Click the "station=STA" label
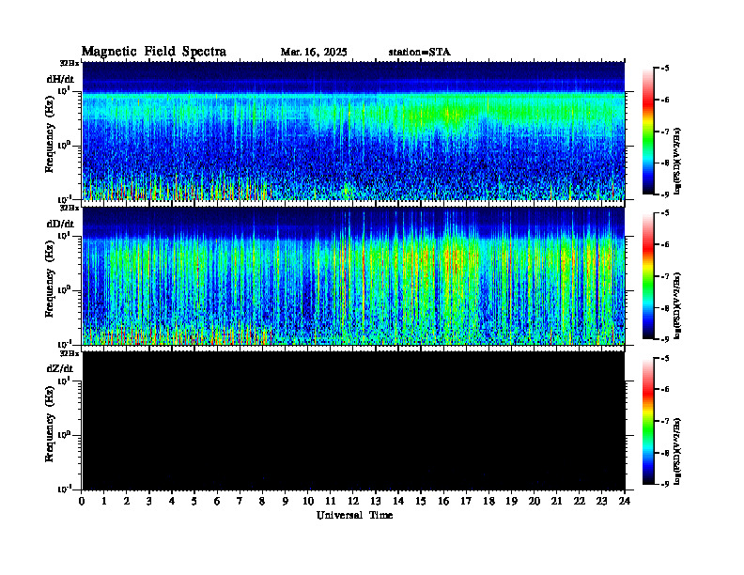Screen dimensions: 744x575 [x=420, y=53]
